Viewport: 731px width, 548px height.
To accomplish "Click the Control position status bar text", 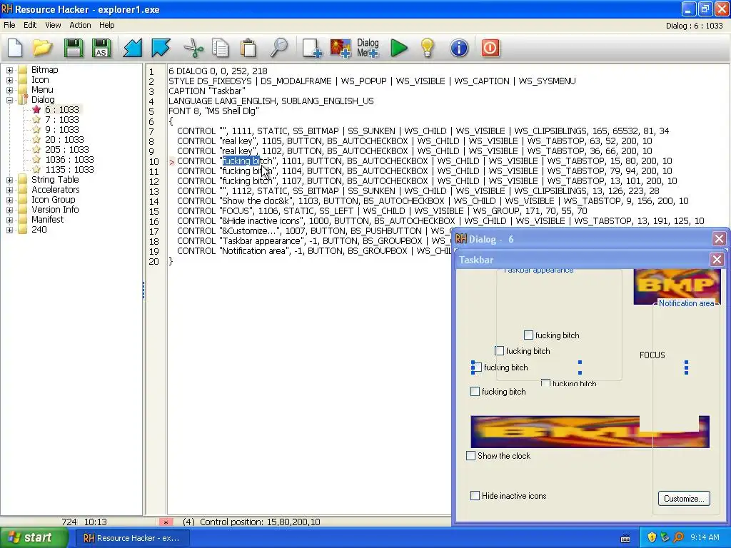I will pos(260,522).
